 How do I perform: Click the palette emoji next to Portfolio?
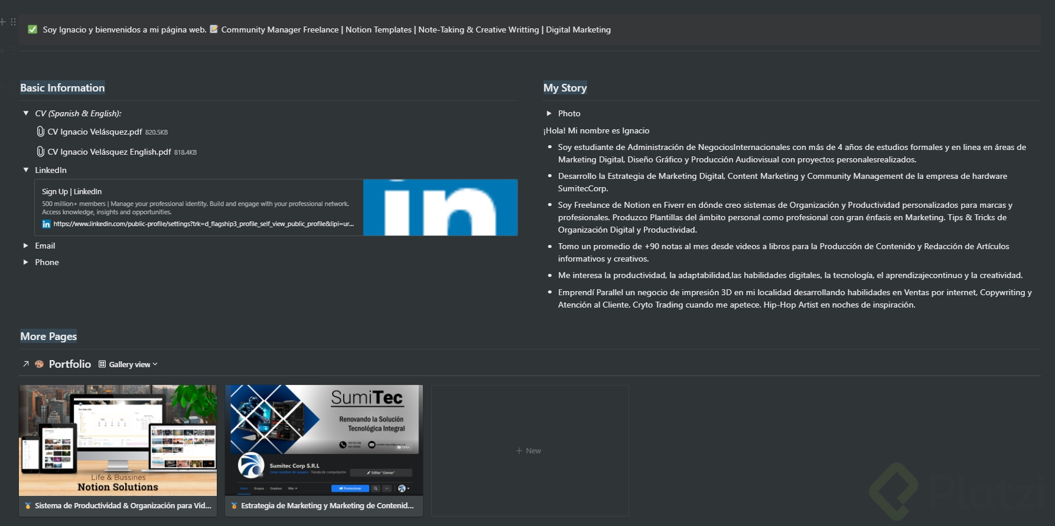[x=39, y=364]
